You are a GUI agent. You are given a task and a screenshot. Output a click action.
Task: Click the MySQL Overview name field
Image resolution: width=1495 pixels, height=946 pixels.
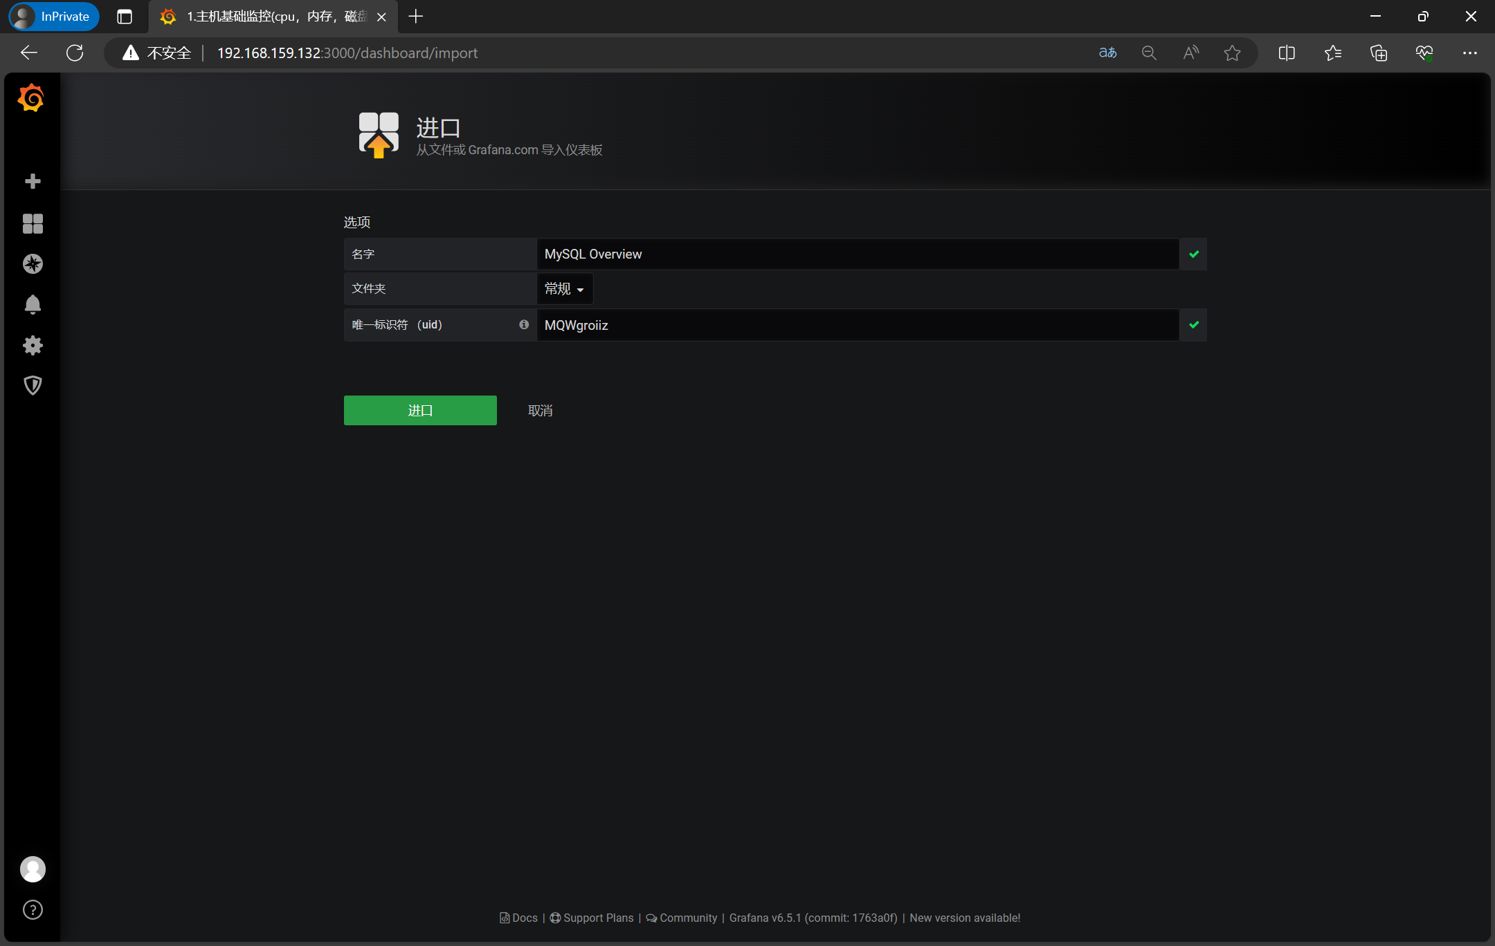pos(857,254)
